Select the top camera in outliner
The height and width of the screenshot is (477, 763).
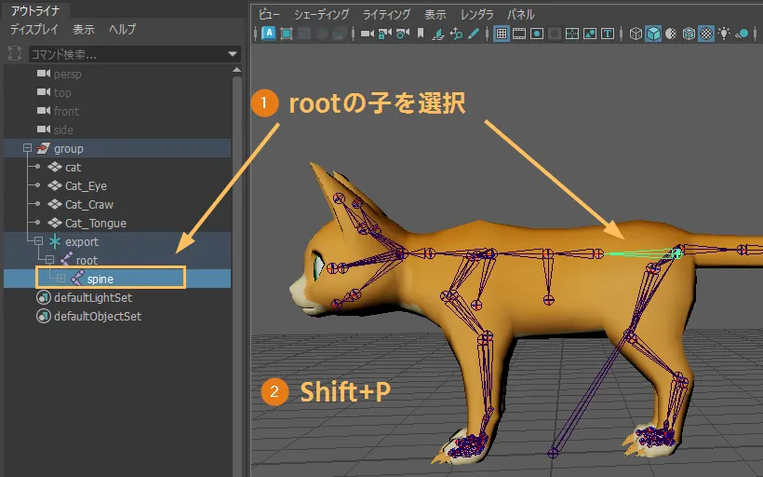click(x=62, y=92)
